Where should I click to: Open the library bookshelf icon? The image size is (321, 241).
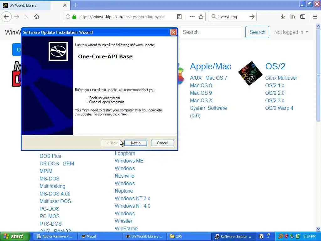[293, 17]
